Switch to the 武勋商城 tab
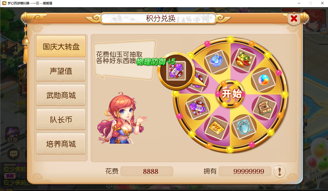The width and height of the screenshot is (328, 191). click(61, 95)
